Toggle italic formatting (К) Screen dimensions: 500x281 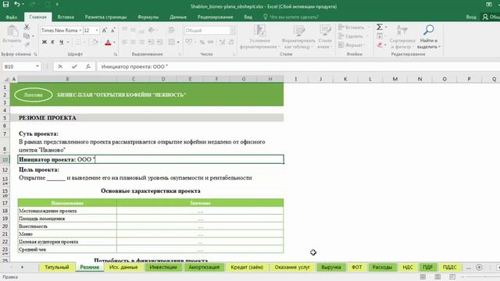(52, 42)
